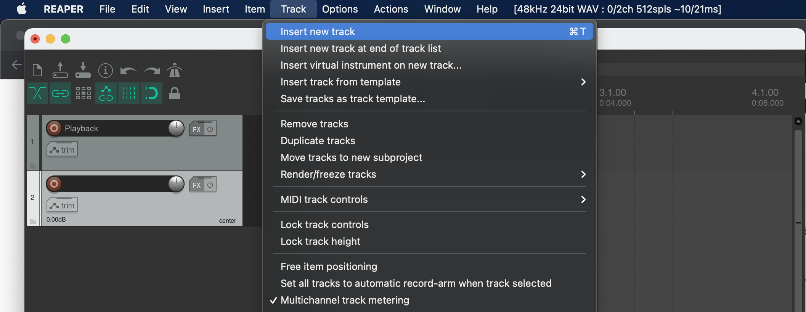Viewport: 806px width, 312px height.
Task: Select Duplicate tracks from the menu
Action: click(x=318, y=141)
